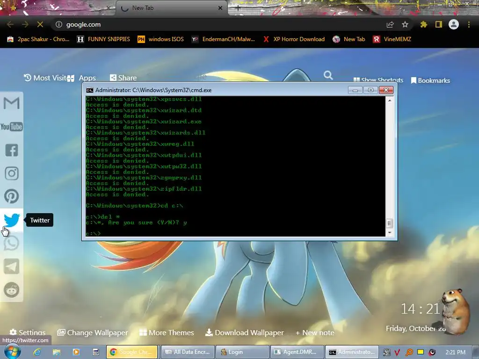
Task: Open Instagram sidebar icon
Action: pos(12,173)
